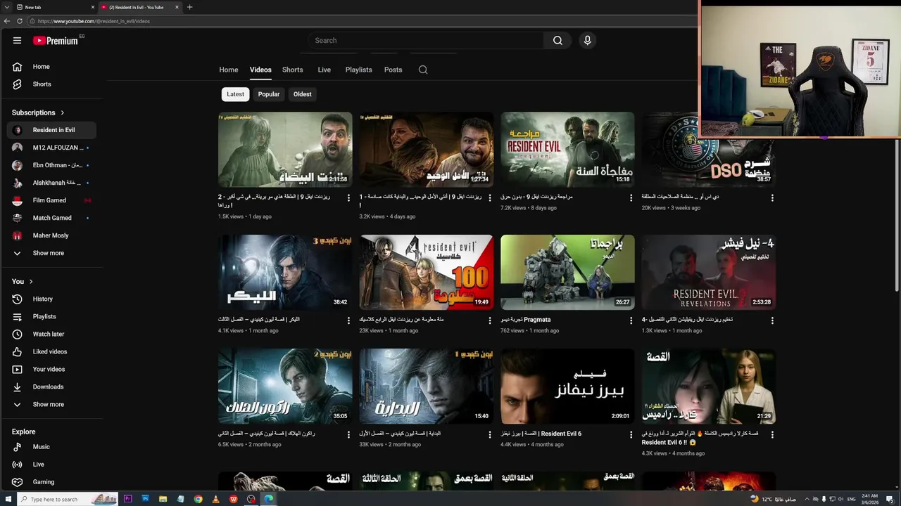Expand the You section chevron
The image size is (901, 506).
click(31, 282)
